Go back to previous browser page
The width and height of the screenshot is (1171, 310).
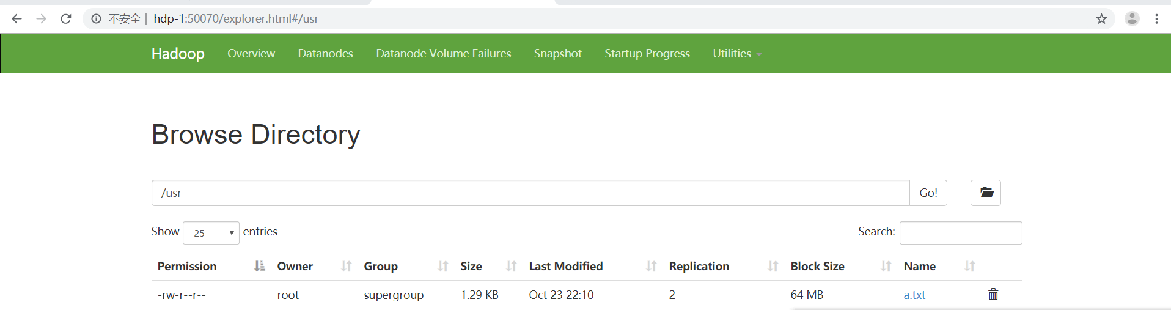pyautogui.click(x=17, y=19)
